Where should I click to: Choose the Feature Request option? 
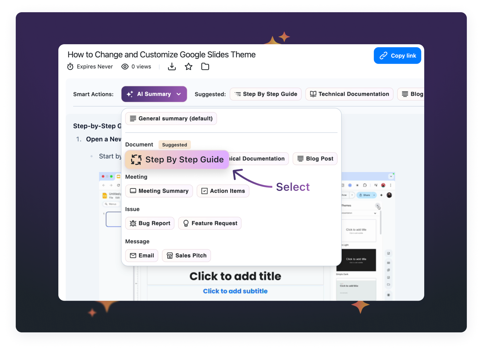click(210, 223)
